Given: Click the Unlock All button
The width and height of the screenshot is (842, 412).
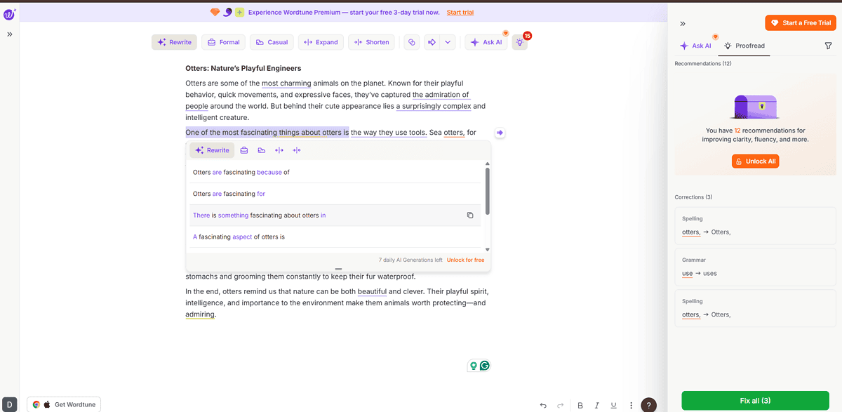Looking at the screenshot, I should pyautogui.click(x=755, y=161).
